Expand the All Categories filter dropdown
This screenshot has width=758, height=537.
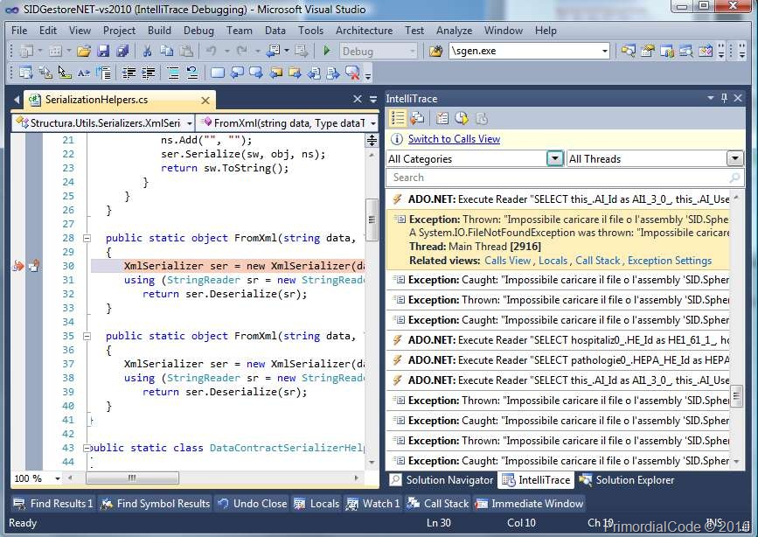(x=555, y=158)
